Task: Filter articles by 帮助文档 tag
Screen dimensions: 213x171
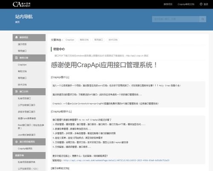Action: tap(84, 40)
